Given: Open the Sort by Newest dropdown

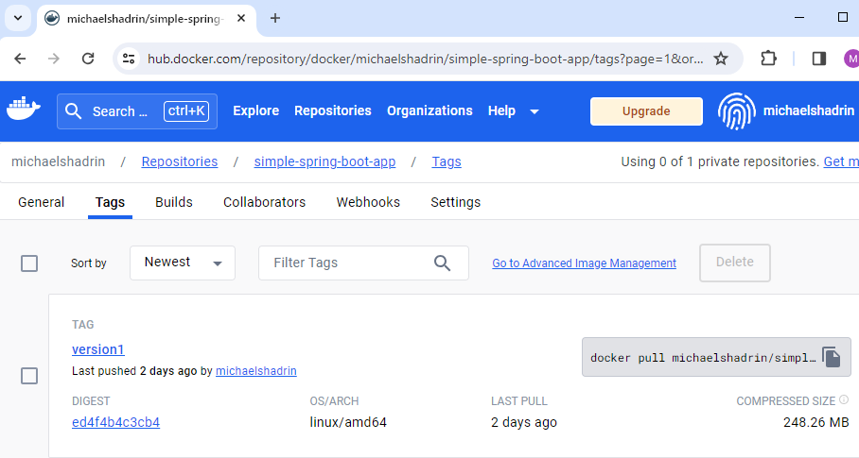Looking at the screenshot, I should pyautogui.click(x=183, y=263).
